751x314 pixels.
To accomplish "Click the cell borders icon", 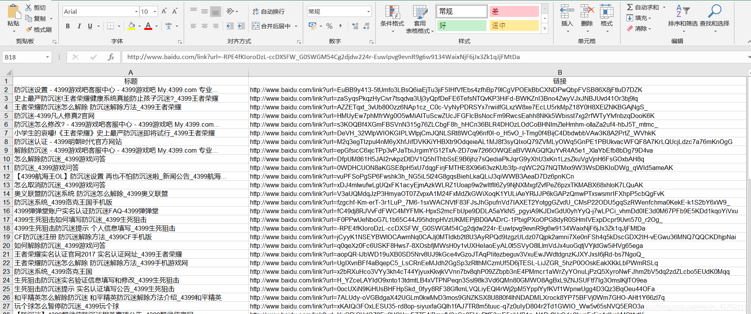I will point(110,26).
